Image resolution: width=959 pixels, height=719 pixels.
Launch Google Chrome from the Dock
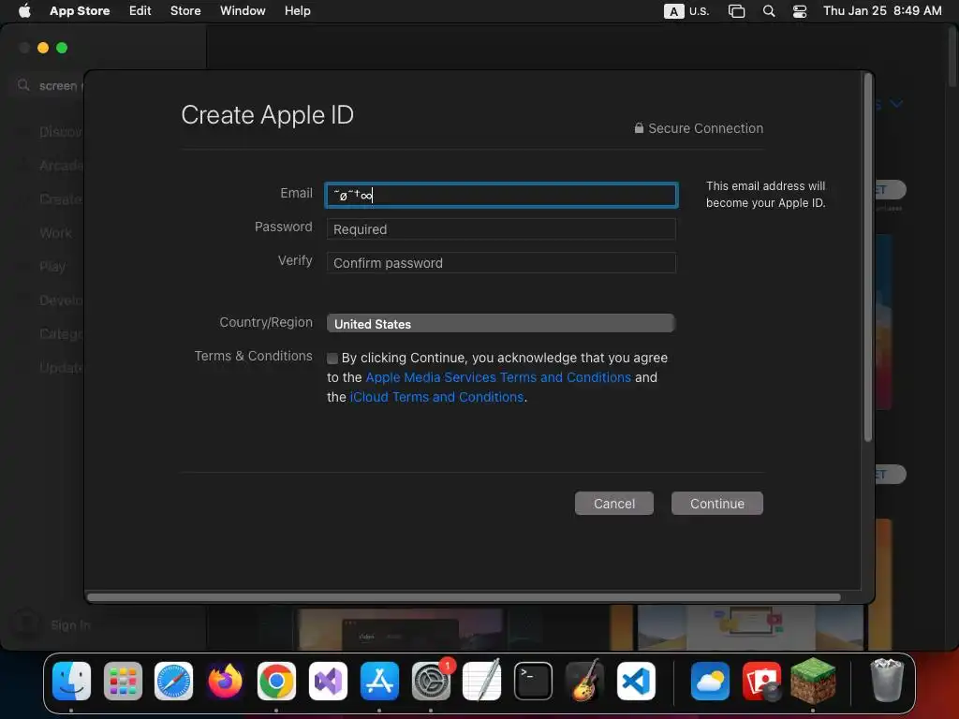(x=276, y=681)
